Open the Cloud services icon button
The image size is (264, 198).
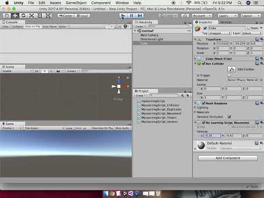185,16
